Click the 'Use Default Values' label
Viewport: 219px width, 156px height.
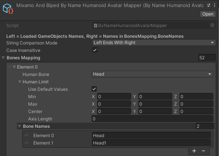(x=48, y=89)
